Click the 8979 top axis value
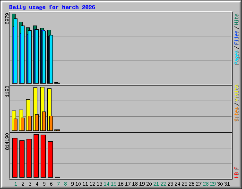 [x=7, y=19]
